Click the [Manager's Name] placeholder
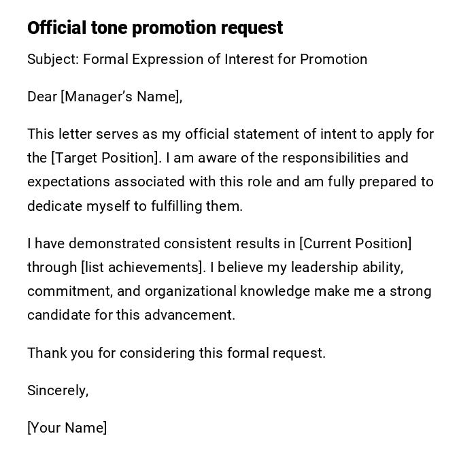476x470 pixels. coord(121,97)
